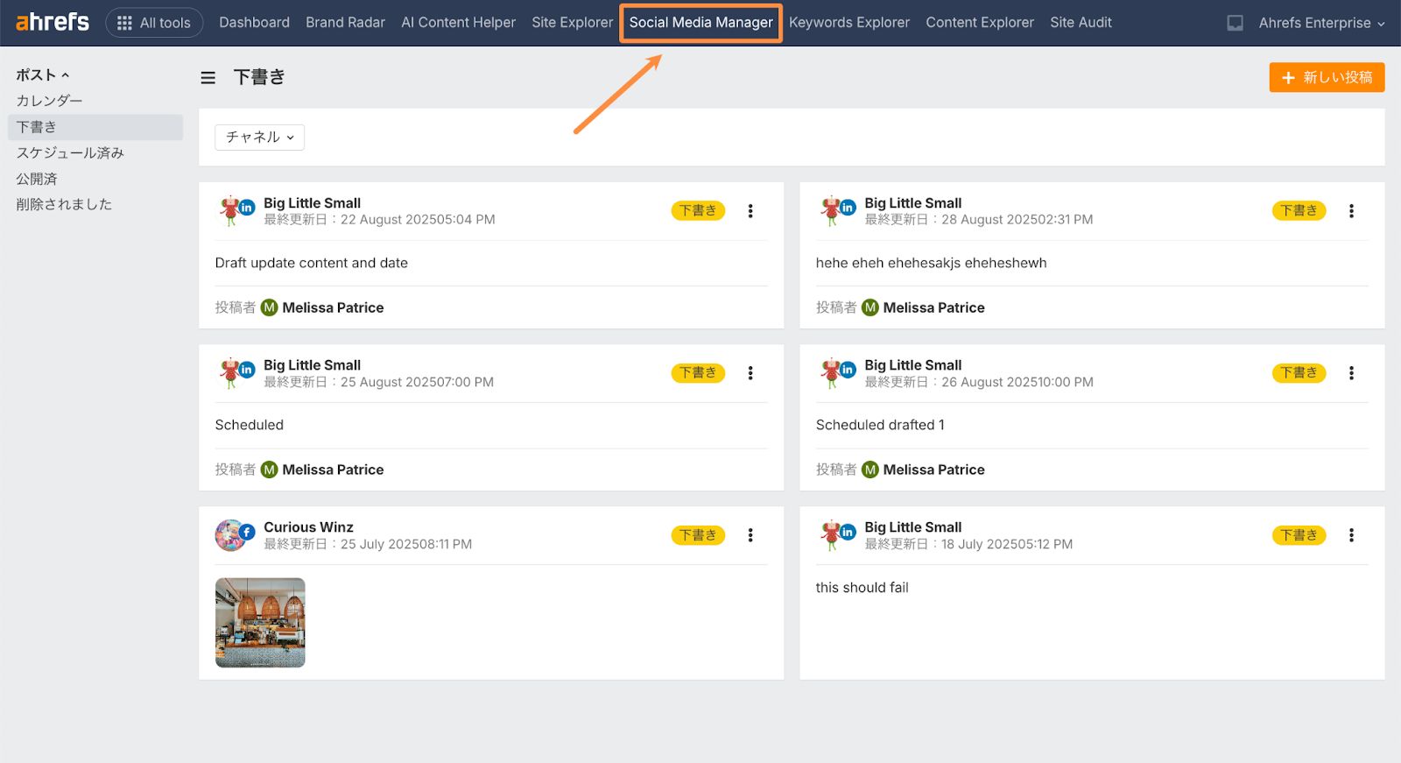Open the Curious Winz post image thumbnail
Screen dimensions: 1401x763
tap(260, 623)
